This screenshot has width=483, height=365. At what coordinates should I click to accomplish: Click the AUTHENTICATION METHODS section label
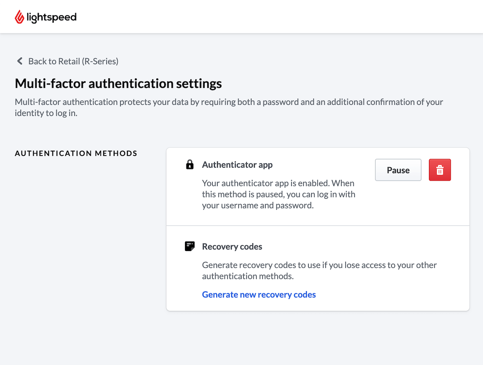point(76,153)
